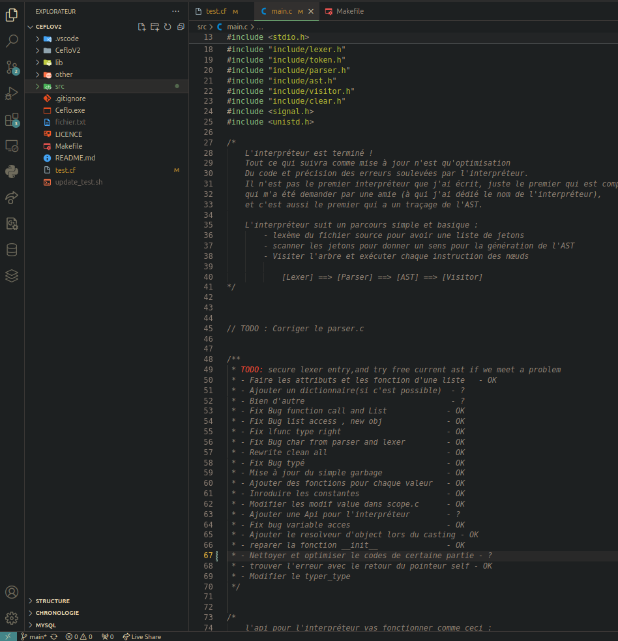This screenshot has height=641, width=618.
Task: Click main* branch in status bar
Action: click(35, 636)
